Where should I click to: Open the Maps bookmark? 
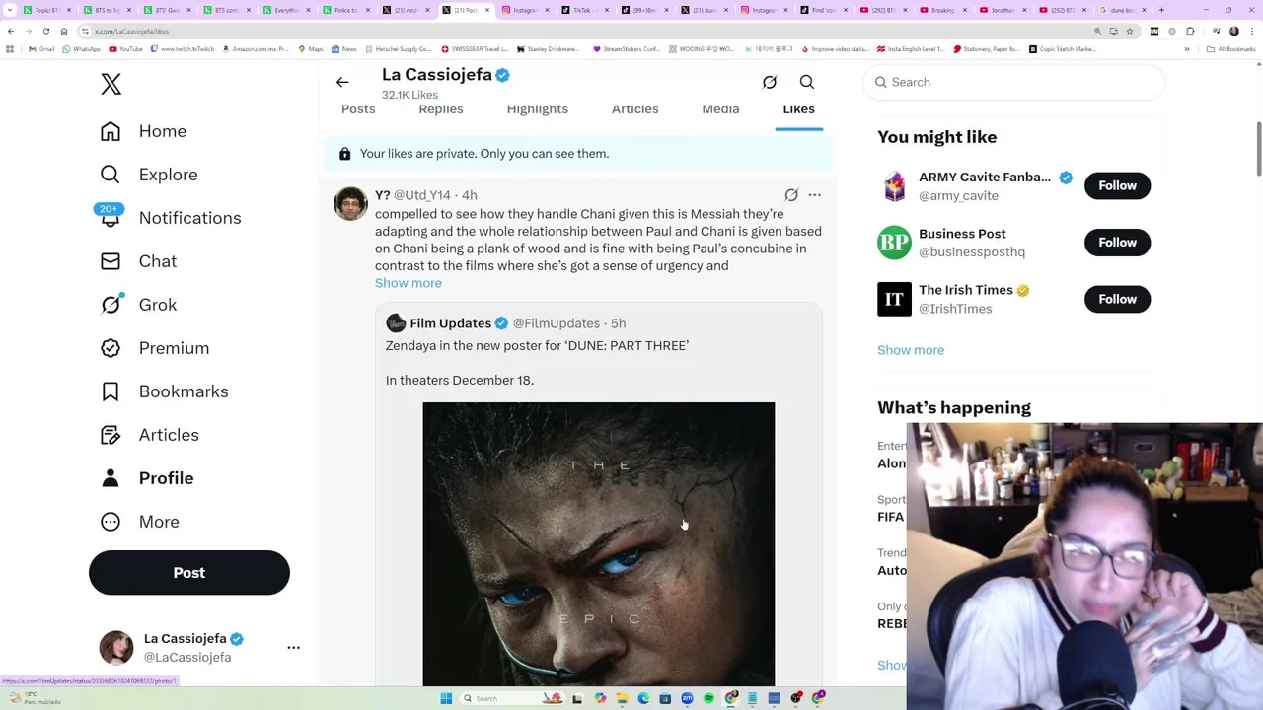[310, 49]
